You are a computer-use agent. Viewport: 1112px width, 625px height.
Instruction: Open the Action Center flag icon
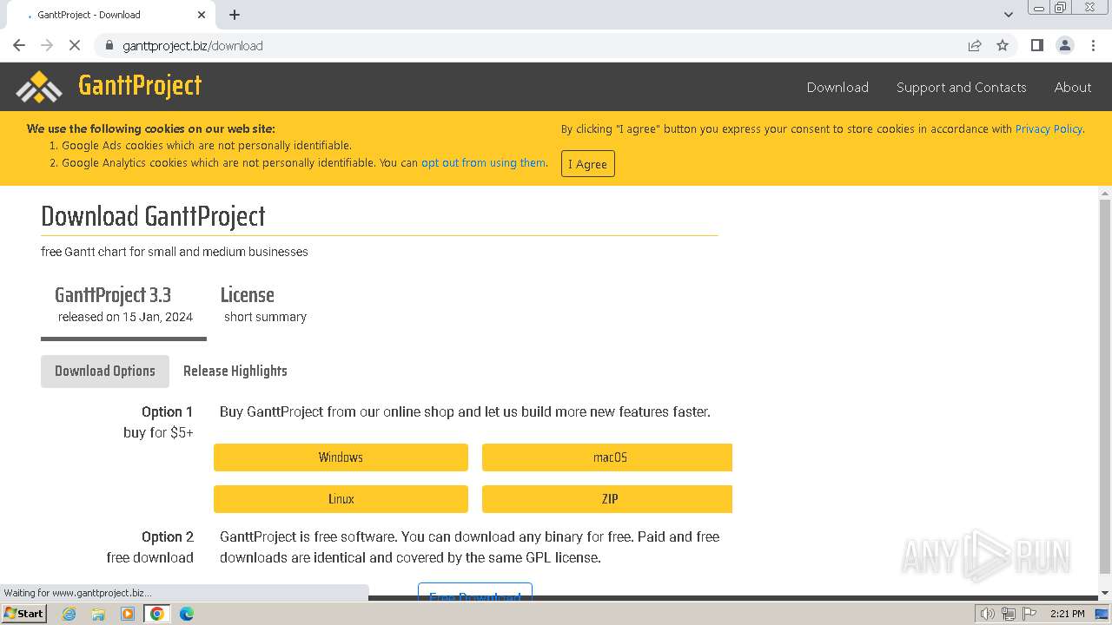click(x=1028, y=614)
